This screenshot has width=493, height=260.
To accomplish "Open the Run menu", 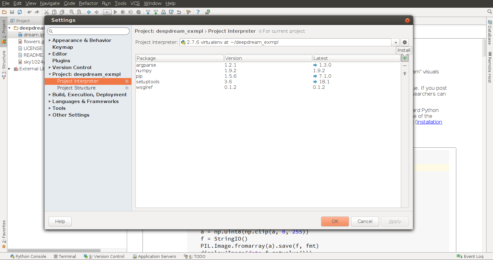I will tap(106, 3).
